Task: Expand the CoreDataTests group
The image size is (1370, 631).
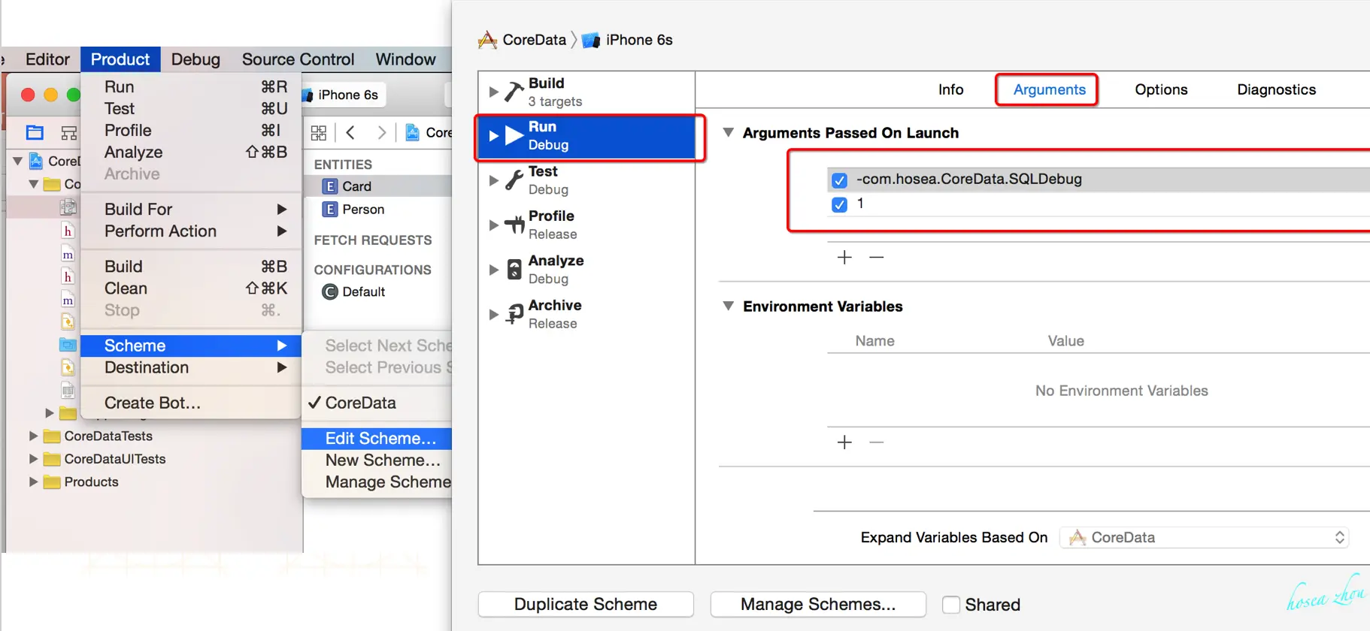Action: [x=32, y=436]
